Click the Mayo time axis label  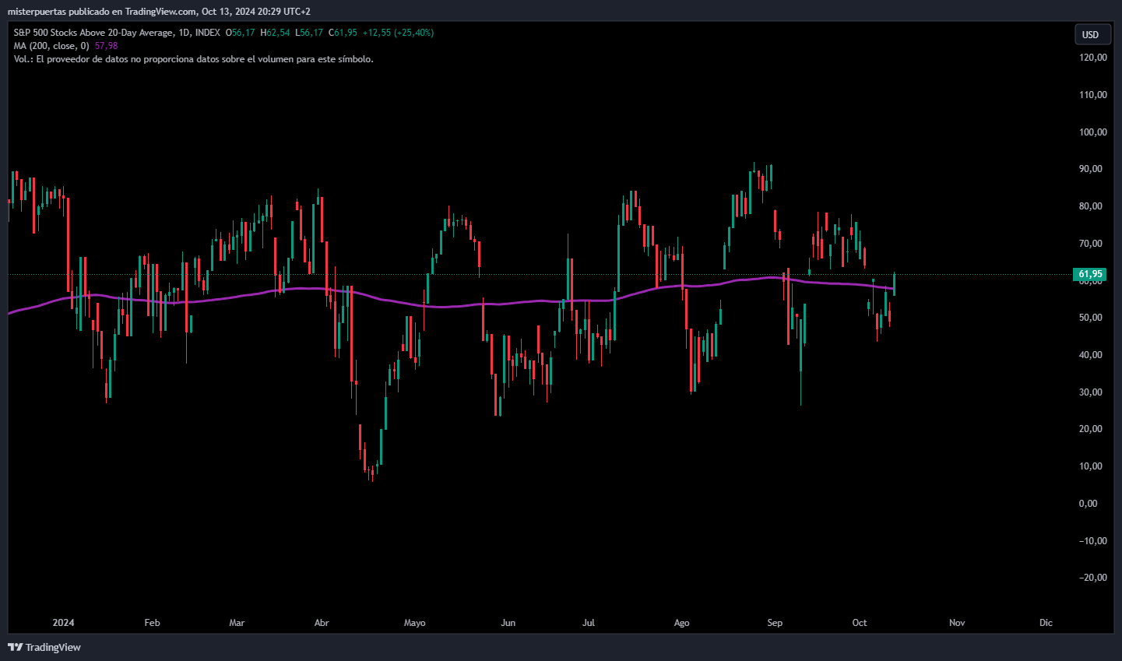(x=415, y=623)
